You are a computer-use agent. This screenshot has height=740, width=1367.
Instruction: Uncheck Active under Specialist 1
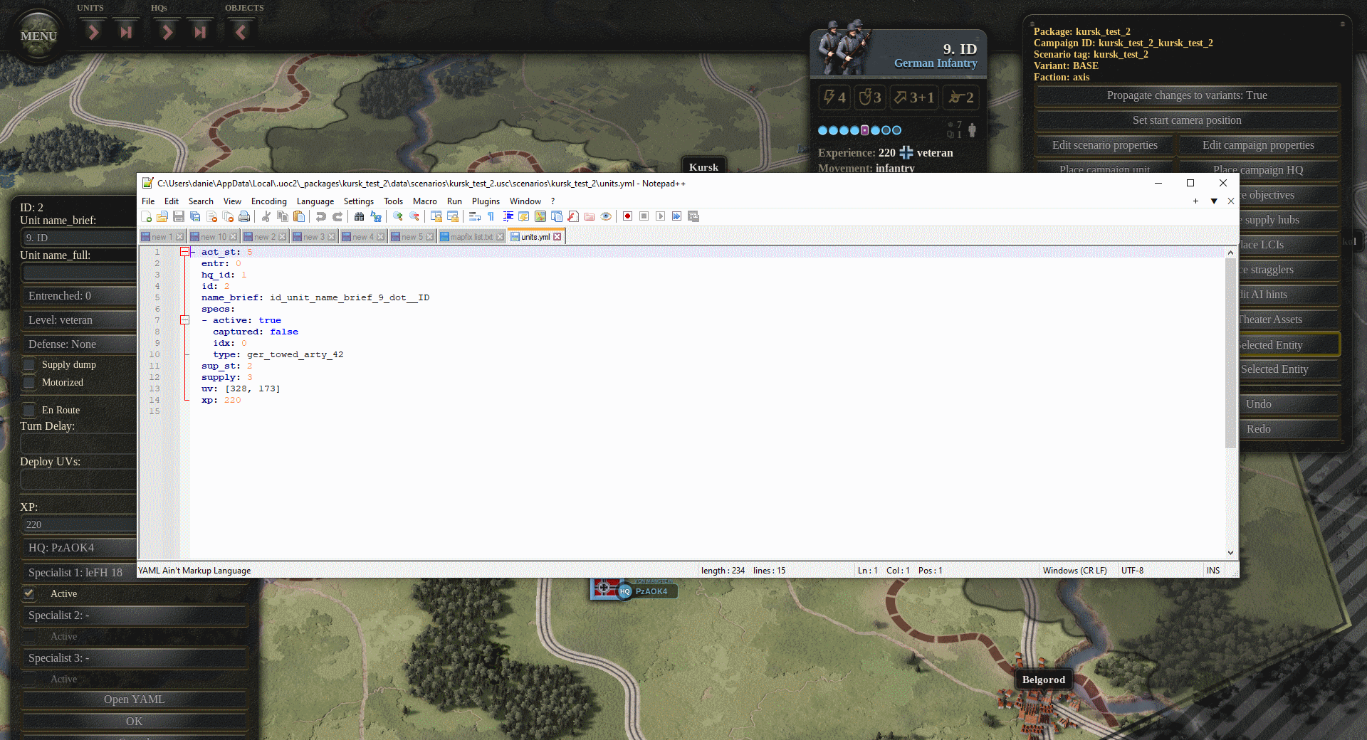(29, 593)
